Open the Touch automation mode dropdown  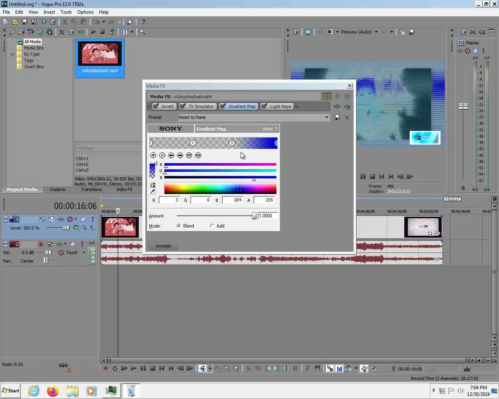coord(84,252)
